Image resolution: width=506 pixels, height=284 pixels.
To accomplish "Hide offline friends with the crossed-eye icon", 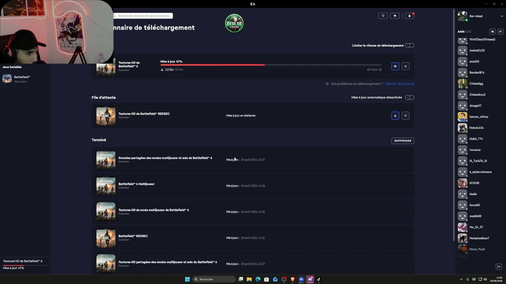I will [x=493, y=32].
